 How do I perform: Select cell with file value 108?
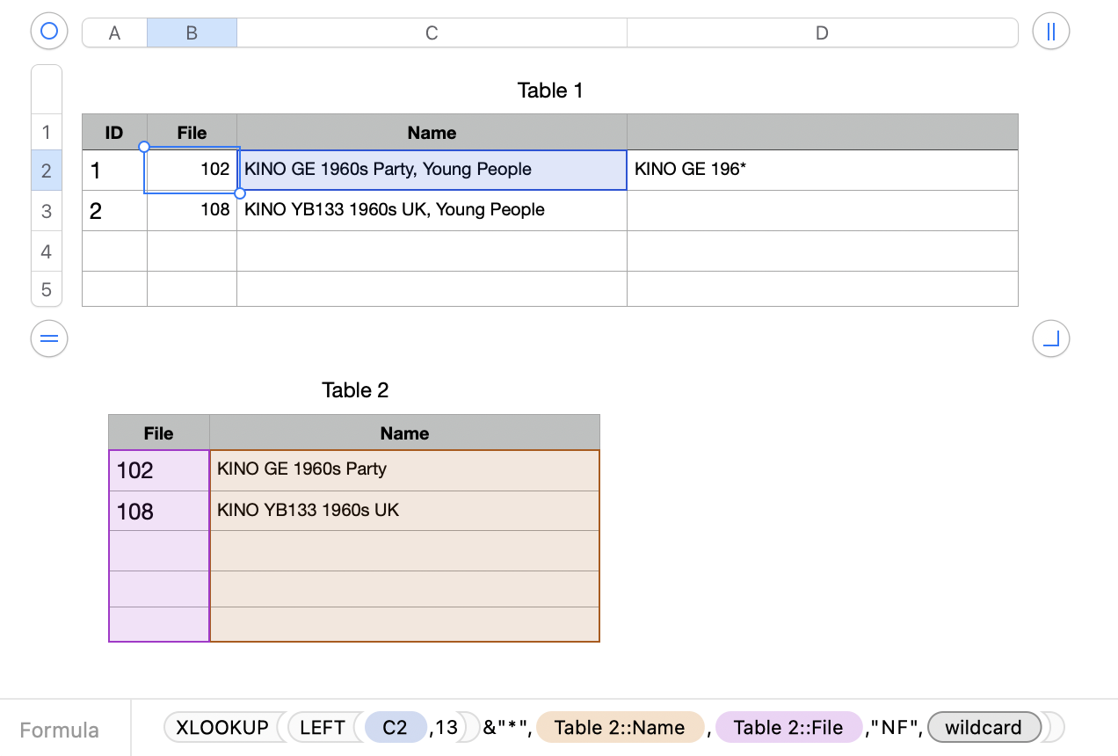pos(192,210)
